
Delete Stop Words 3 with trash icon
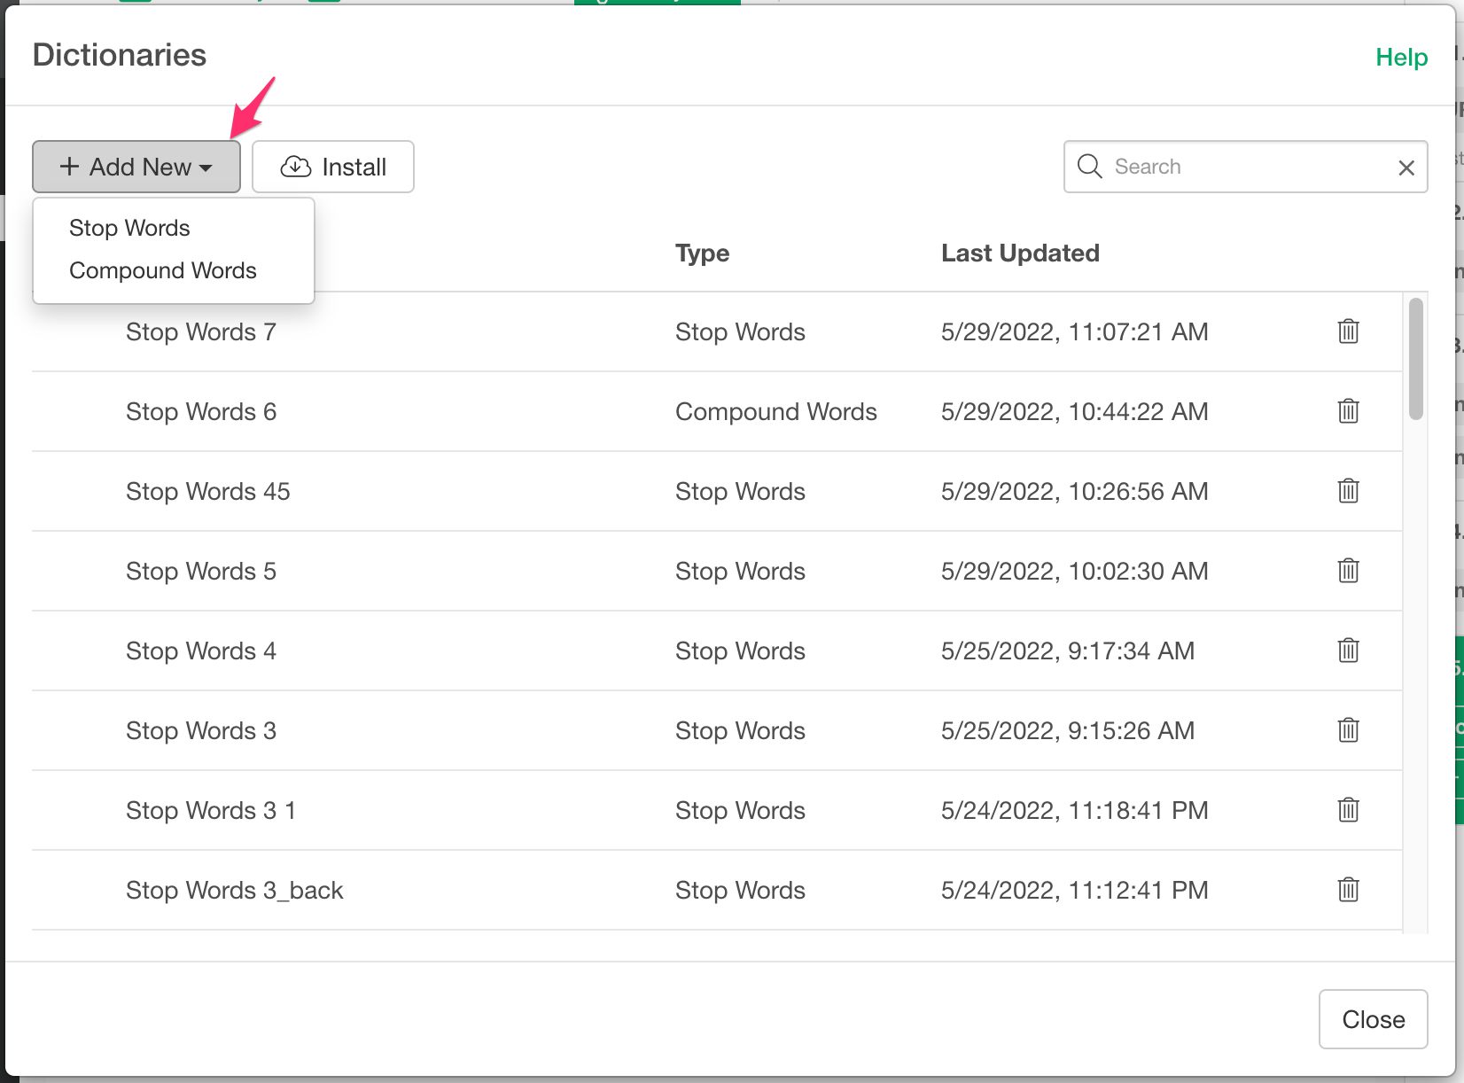point(1348,730)
